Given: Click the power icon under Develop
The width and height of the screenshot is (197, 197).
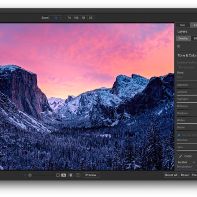Looking at the screenshot, I should (x=179, y=46).
